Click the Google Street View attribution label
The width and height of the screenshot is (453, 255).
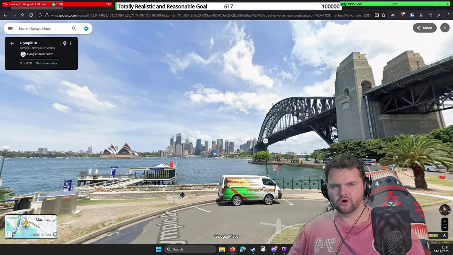pos(40,54)
